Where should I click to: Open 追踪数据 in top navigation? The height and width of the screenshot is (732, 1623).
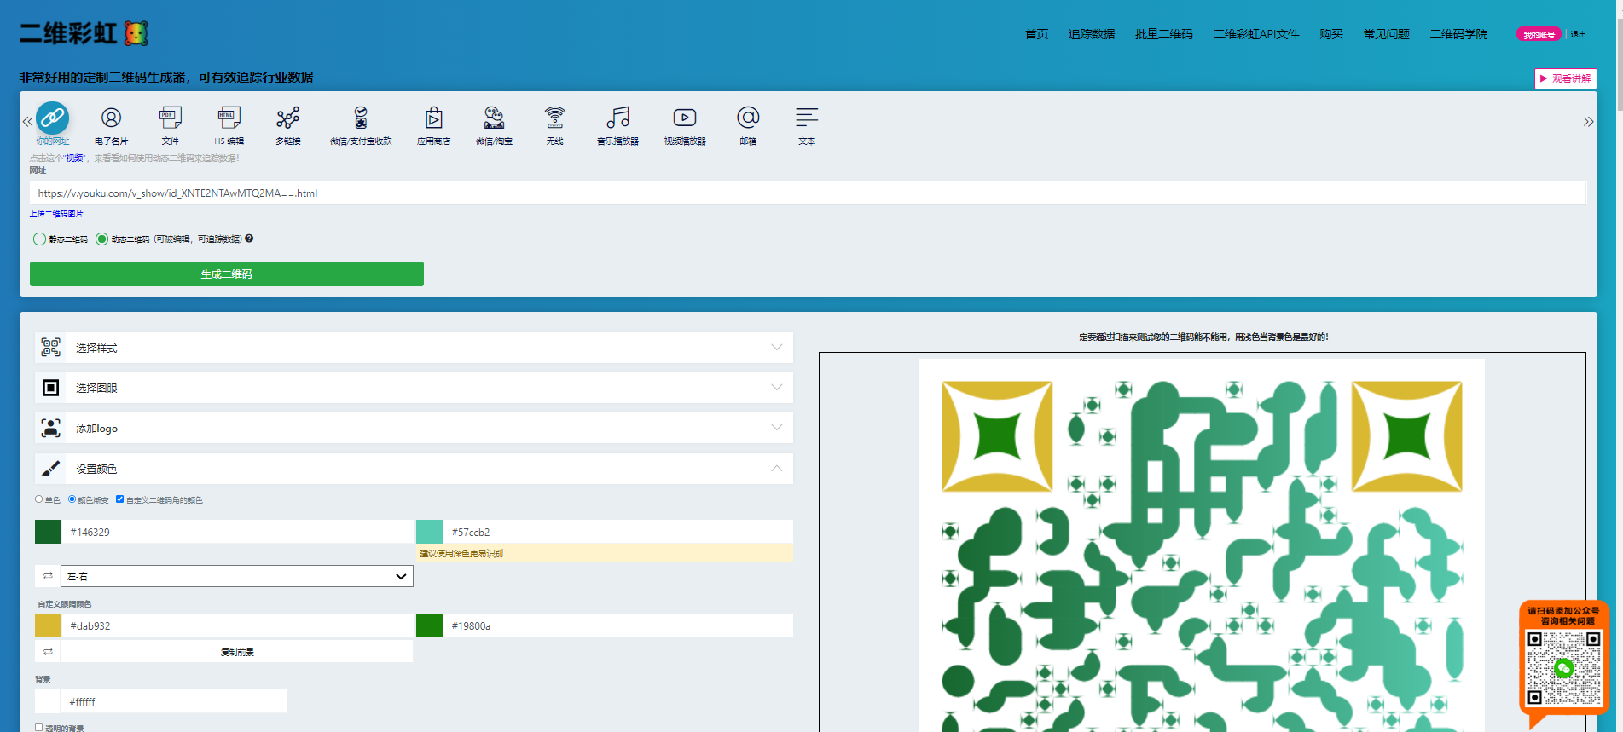point(1091,34)
